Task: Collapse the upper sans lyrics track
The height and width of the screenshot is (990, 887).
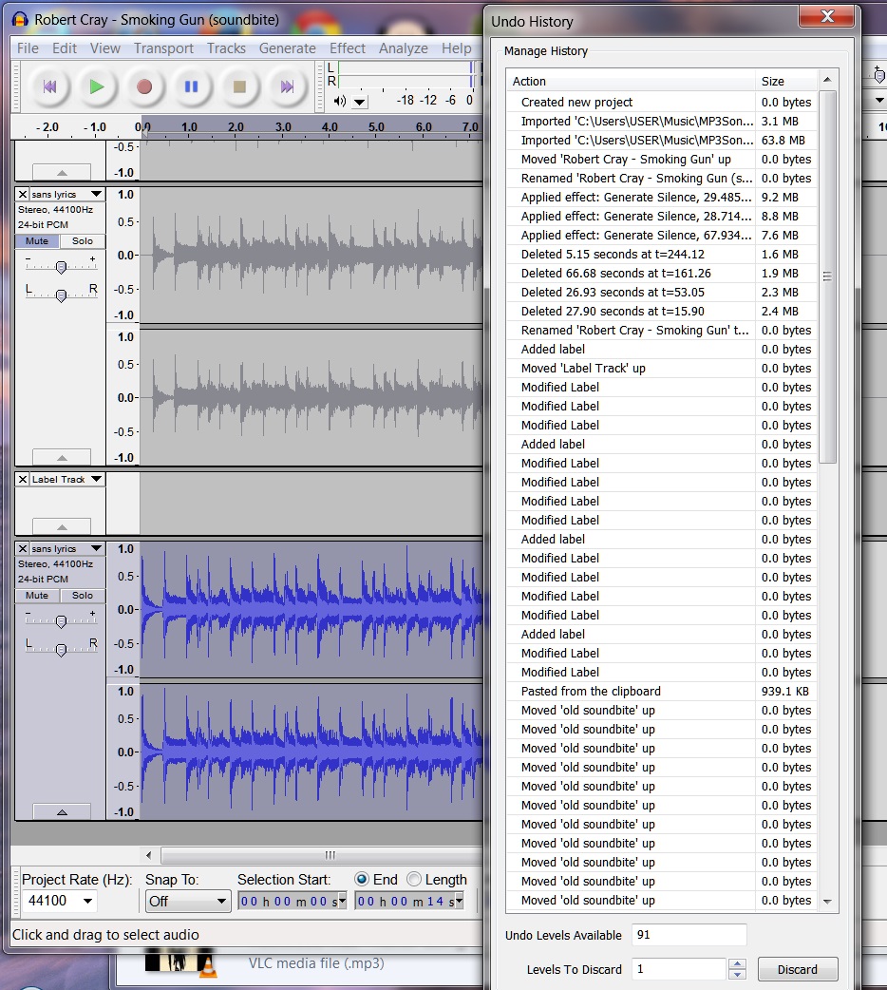Action: (x=61, y=457)
